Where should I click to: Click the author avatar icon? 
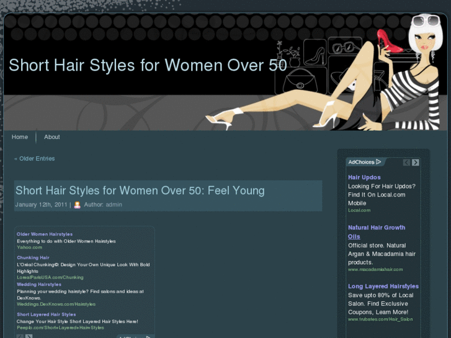[77, 205]
